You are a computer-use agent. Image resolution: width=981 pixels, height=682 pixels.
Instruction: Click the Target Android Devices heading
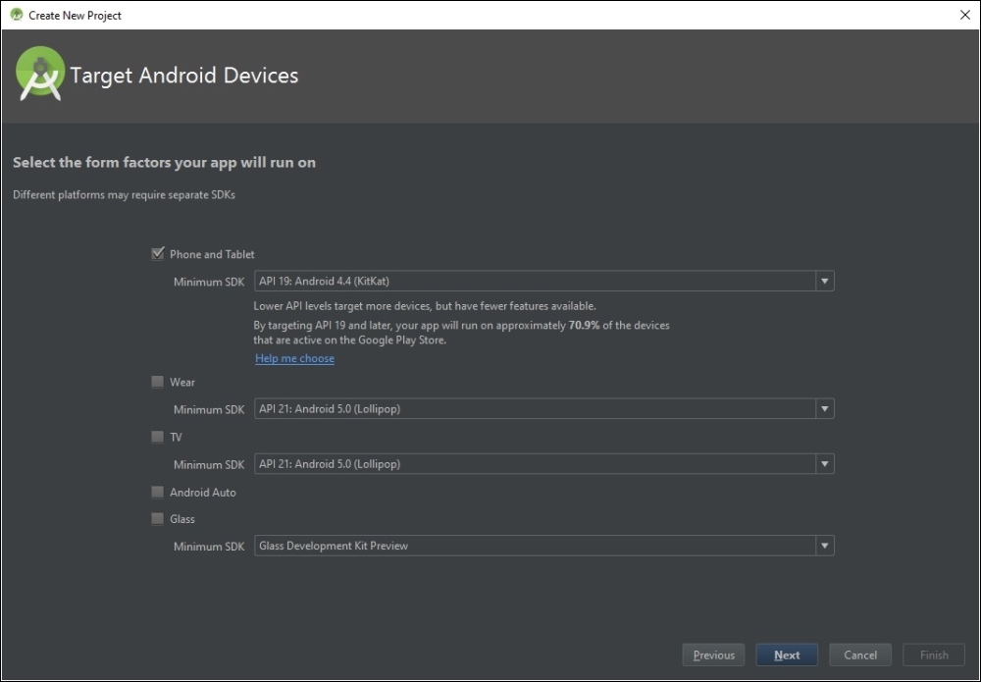point(184,76)
